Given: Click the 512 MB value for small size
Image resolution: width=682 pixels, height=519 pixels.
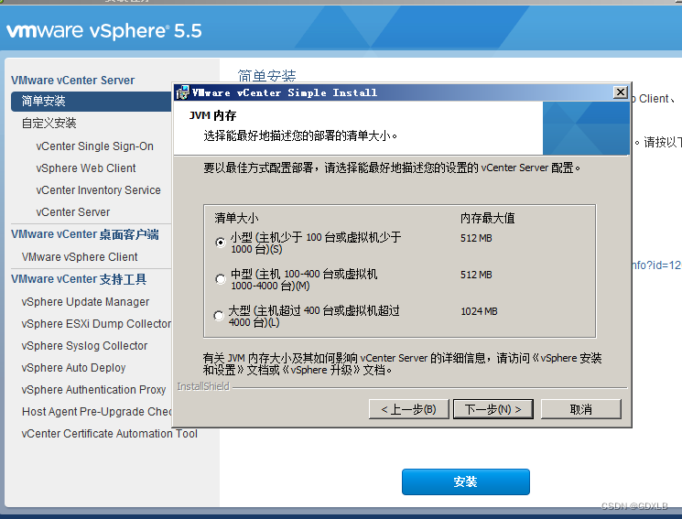Looking at the screenshot, I should click(476, 238).
